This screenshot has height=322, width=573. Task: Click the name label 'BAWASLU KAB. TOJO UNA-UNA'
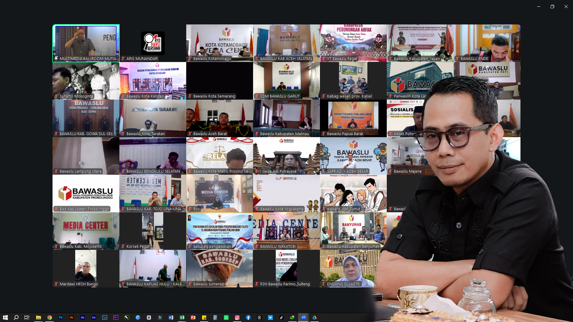coord(154,209)
